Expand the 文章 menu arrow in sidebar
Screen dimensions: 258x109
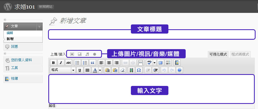click(x=39, y=27)
